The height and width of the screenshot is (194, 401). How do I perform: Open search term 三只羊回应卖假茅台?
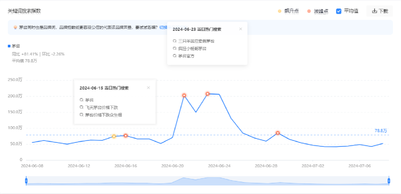coord(196,41)
